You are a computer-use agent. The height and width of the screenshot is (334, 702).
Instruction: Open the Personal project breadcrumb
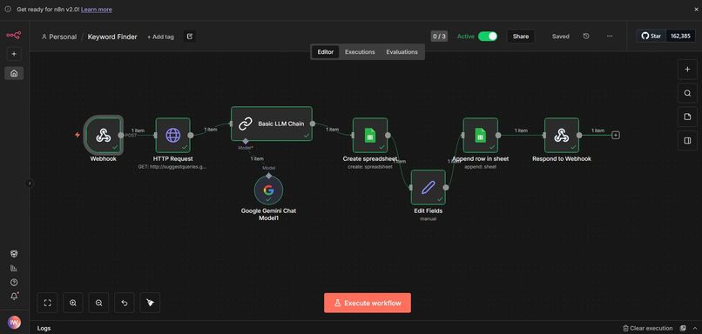tap(58, 37)
